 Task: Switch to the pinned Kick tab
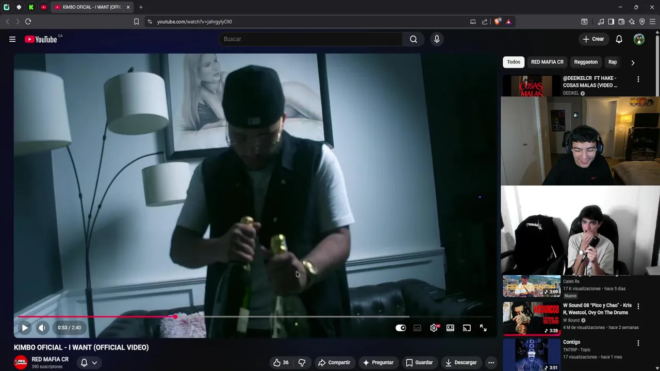click(x=31, y=7)
